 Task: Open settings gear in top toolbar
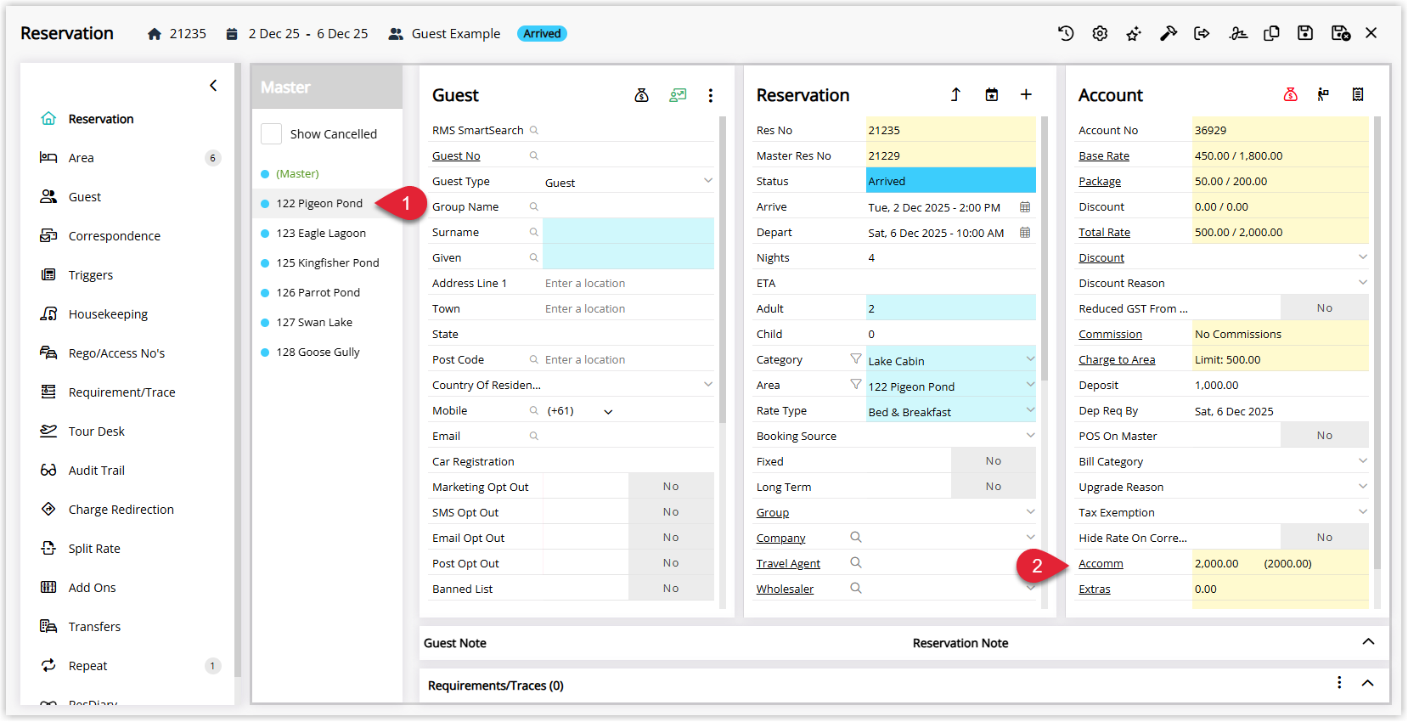(1100, 33)
